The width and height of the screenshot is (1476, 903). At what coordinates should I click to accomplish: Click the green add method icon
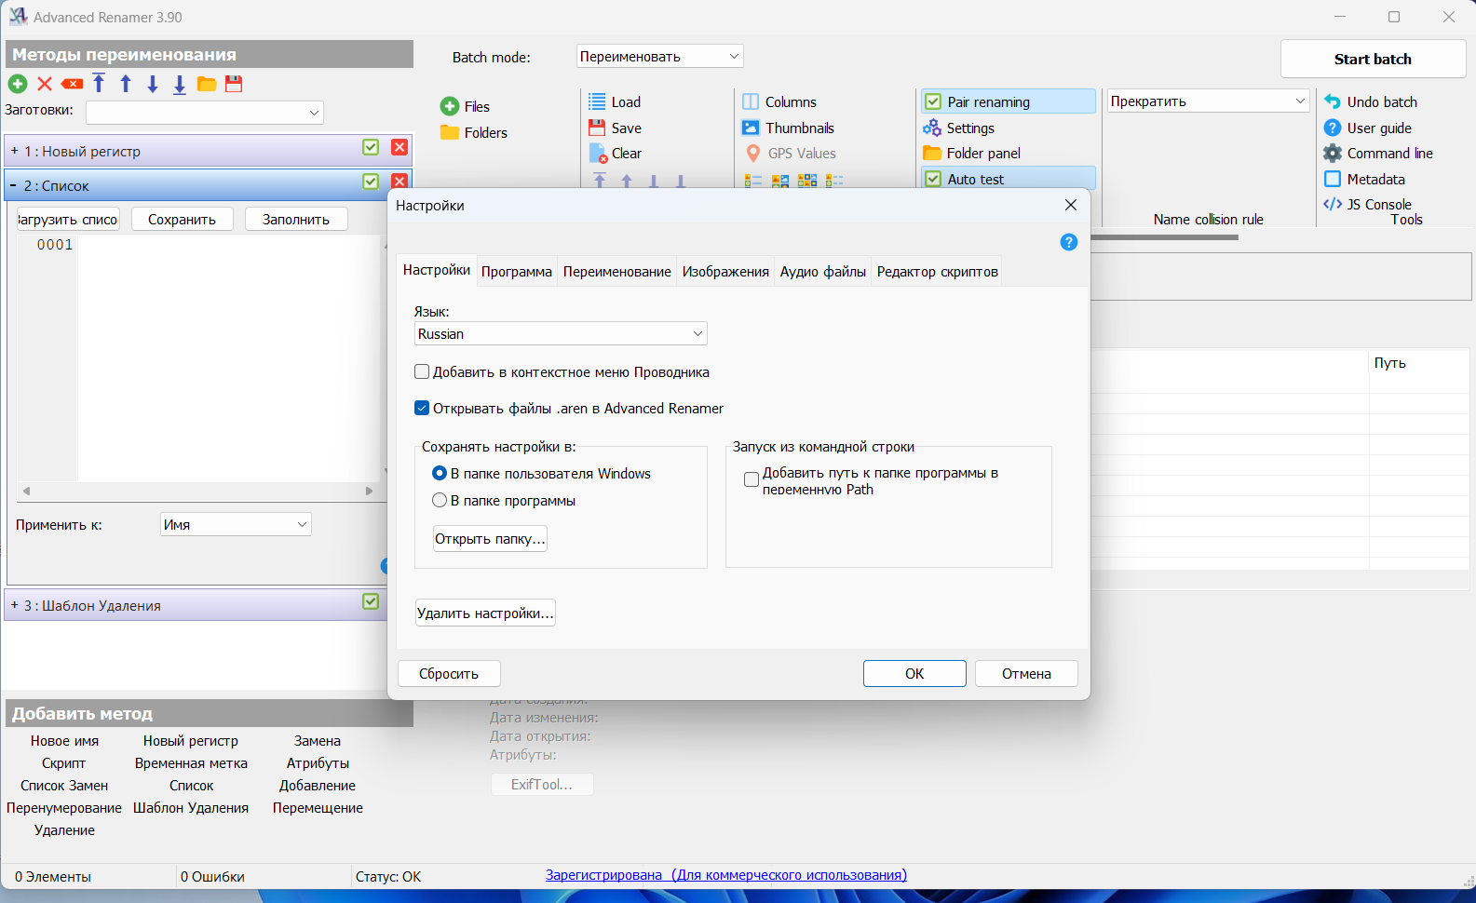coord(18,84)
